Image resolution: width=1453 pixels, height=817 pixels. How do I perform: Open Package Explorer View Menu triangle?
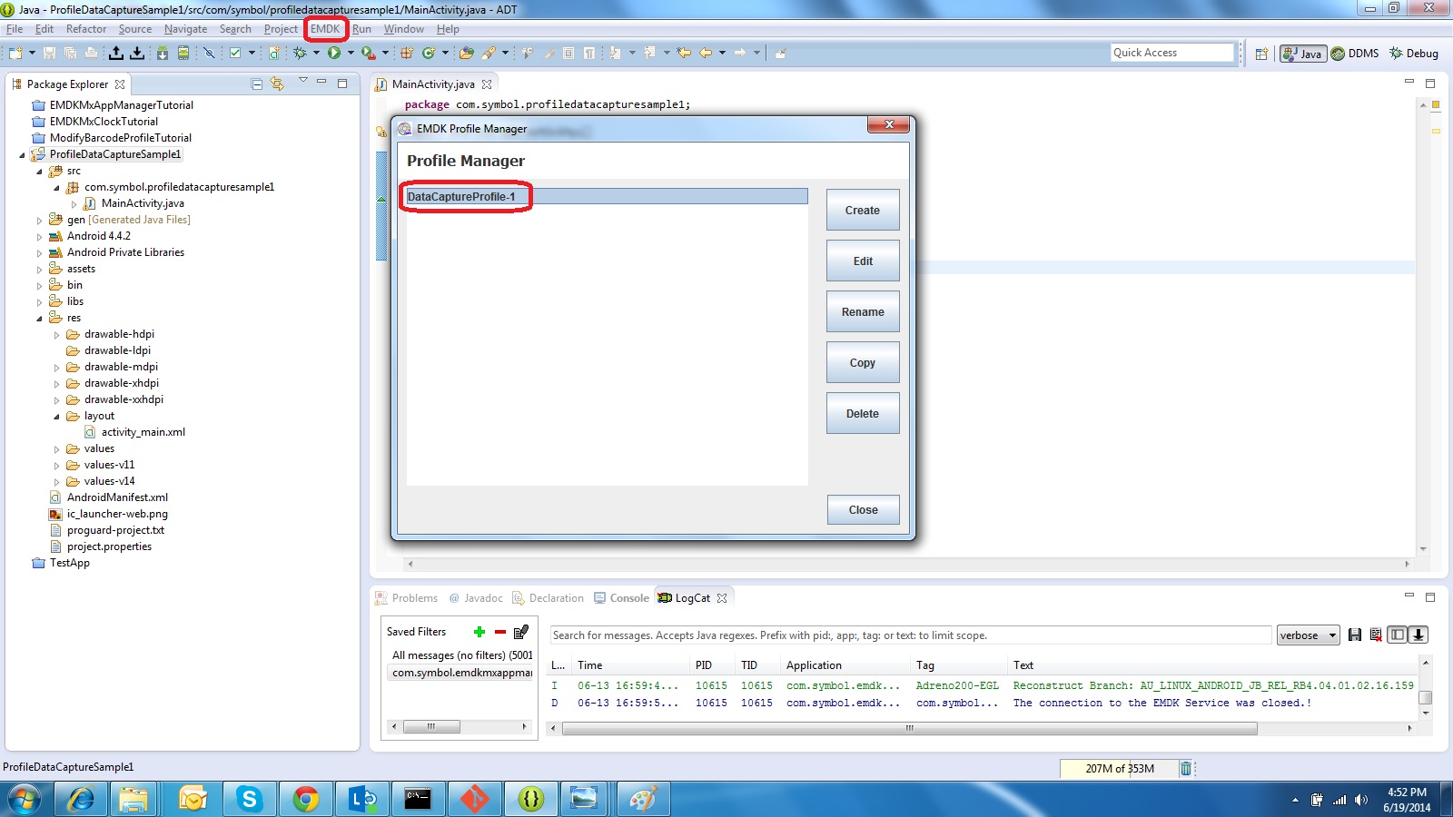[303, 82]
